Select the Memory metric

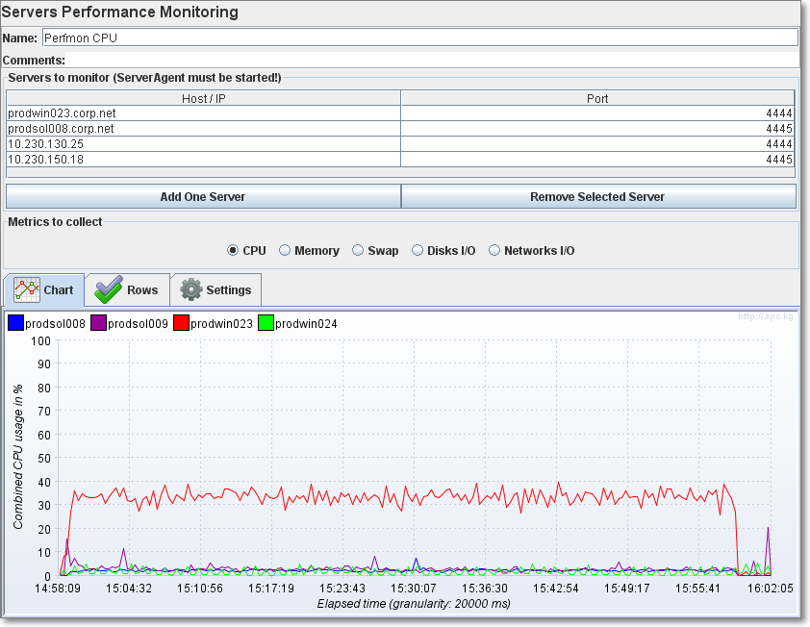[285, 250]
